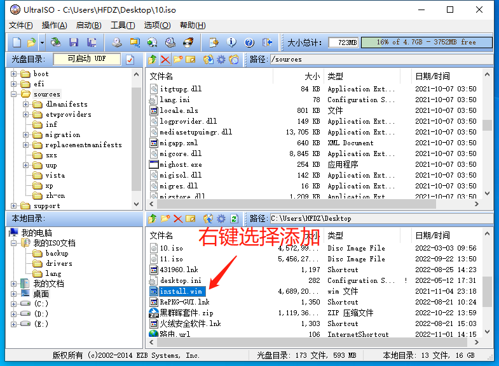The width and height of the screenshot is (499, 366).
Task: Click the Properties document-gear toolbar icon
Action: click(x=214, y=42)
